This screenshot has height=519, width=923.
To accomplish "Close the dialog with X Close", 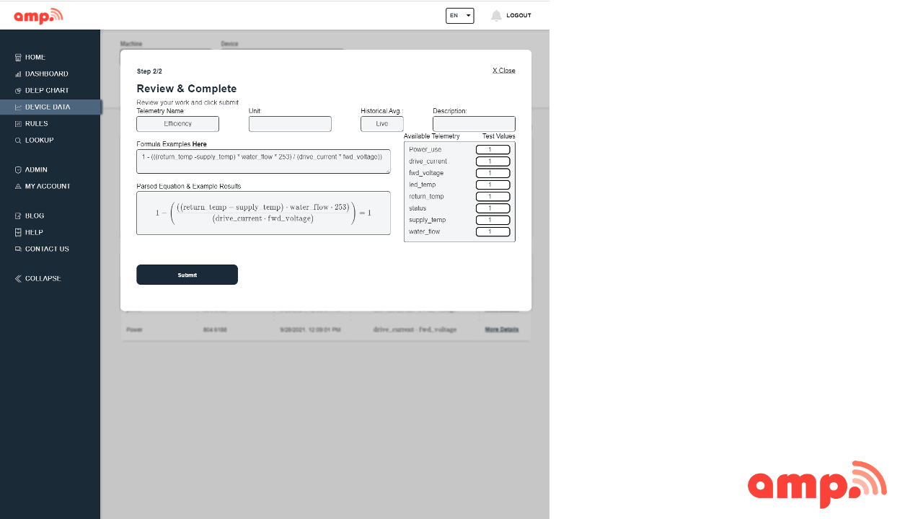I will [504, 71].
